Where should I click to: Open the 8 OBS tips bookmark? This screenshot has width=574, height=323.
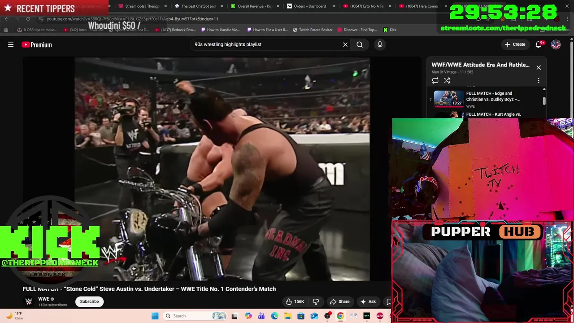37,30
